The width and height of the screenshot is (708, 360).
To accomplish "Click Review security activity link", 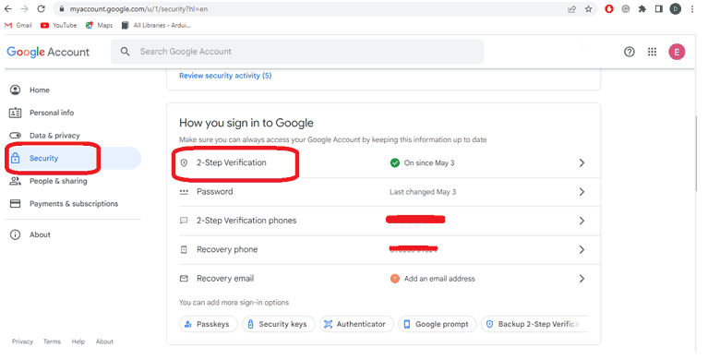I will (225, 76).
